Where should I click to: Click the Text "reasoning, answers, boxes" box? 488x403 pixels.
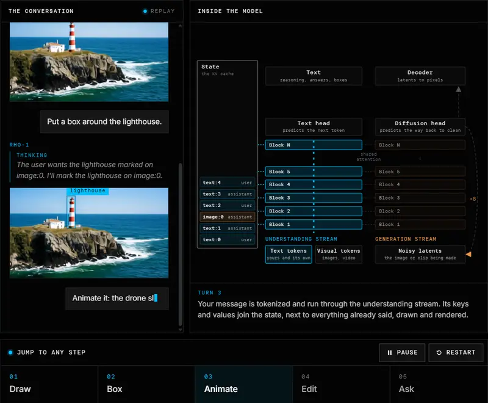(x=314, y=76)
